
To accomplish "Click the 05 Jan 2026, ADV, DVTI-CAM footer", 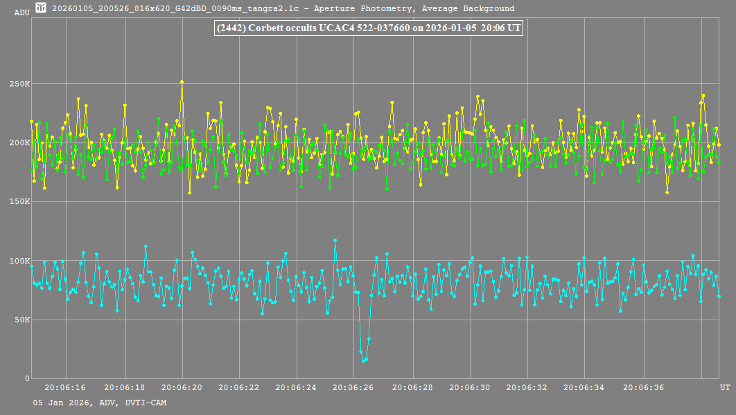I will [x=100, y=403].
